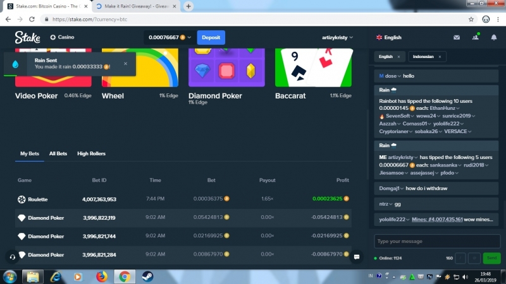Click the Deposit button
This screenshot has height=284, width=506.
click(211, 37)
